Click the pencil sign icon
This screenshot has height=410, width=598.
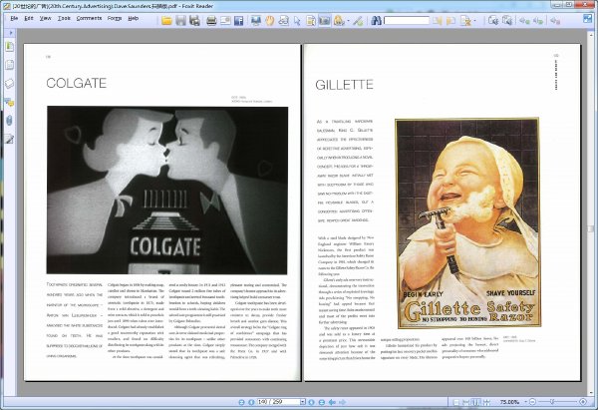358,21
